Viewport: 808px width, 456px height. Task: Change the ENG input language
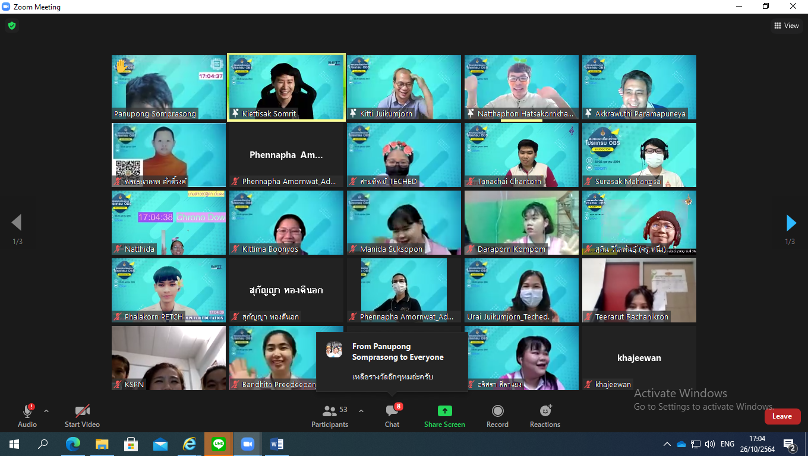[727, 444]
